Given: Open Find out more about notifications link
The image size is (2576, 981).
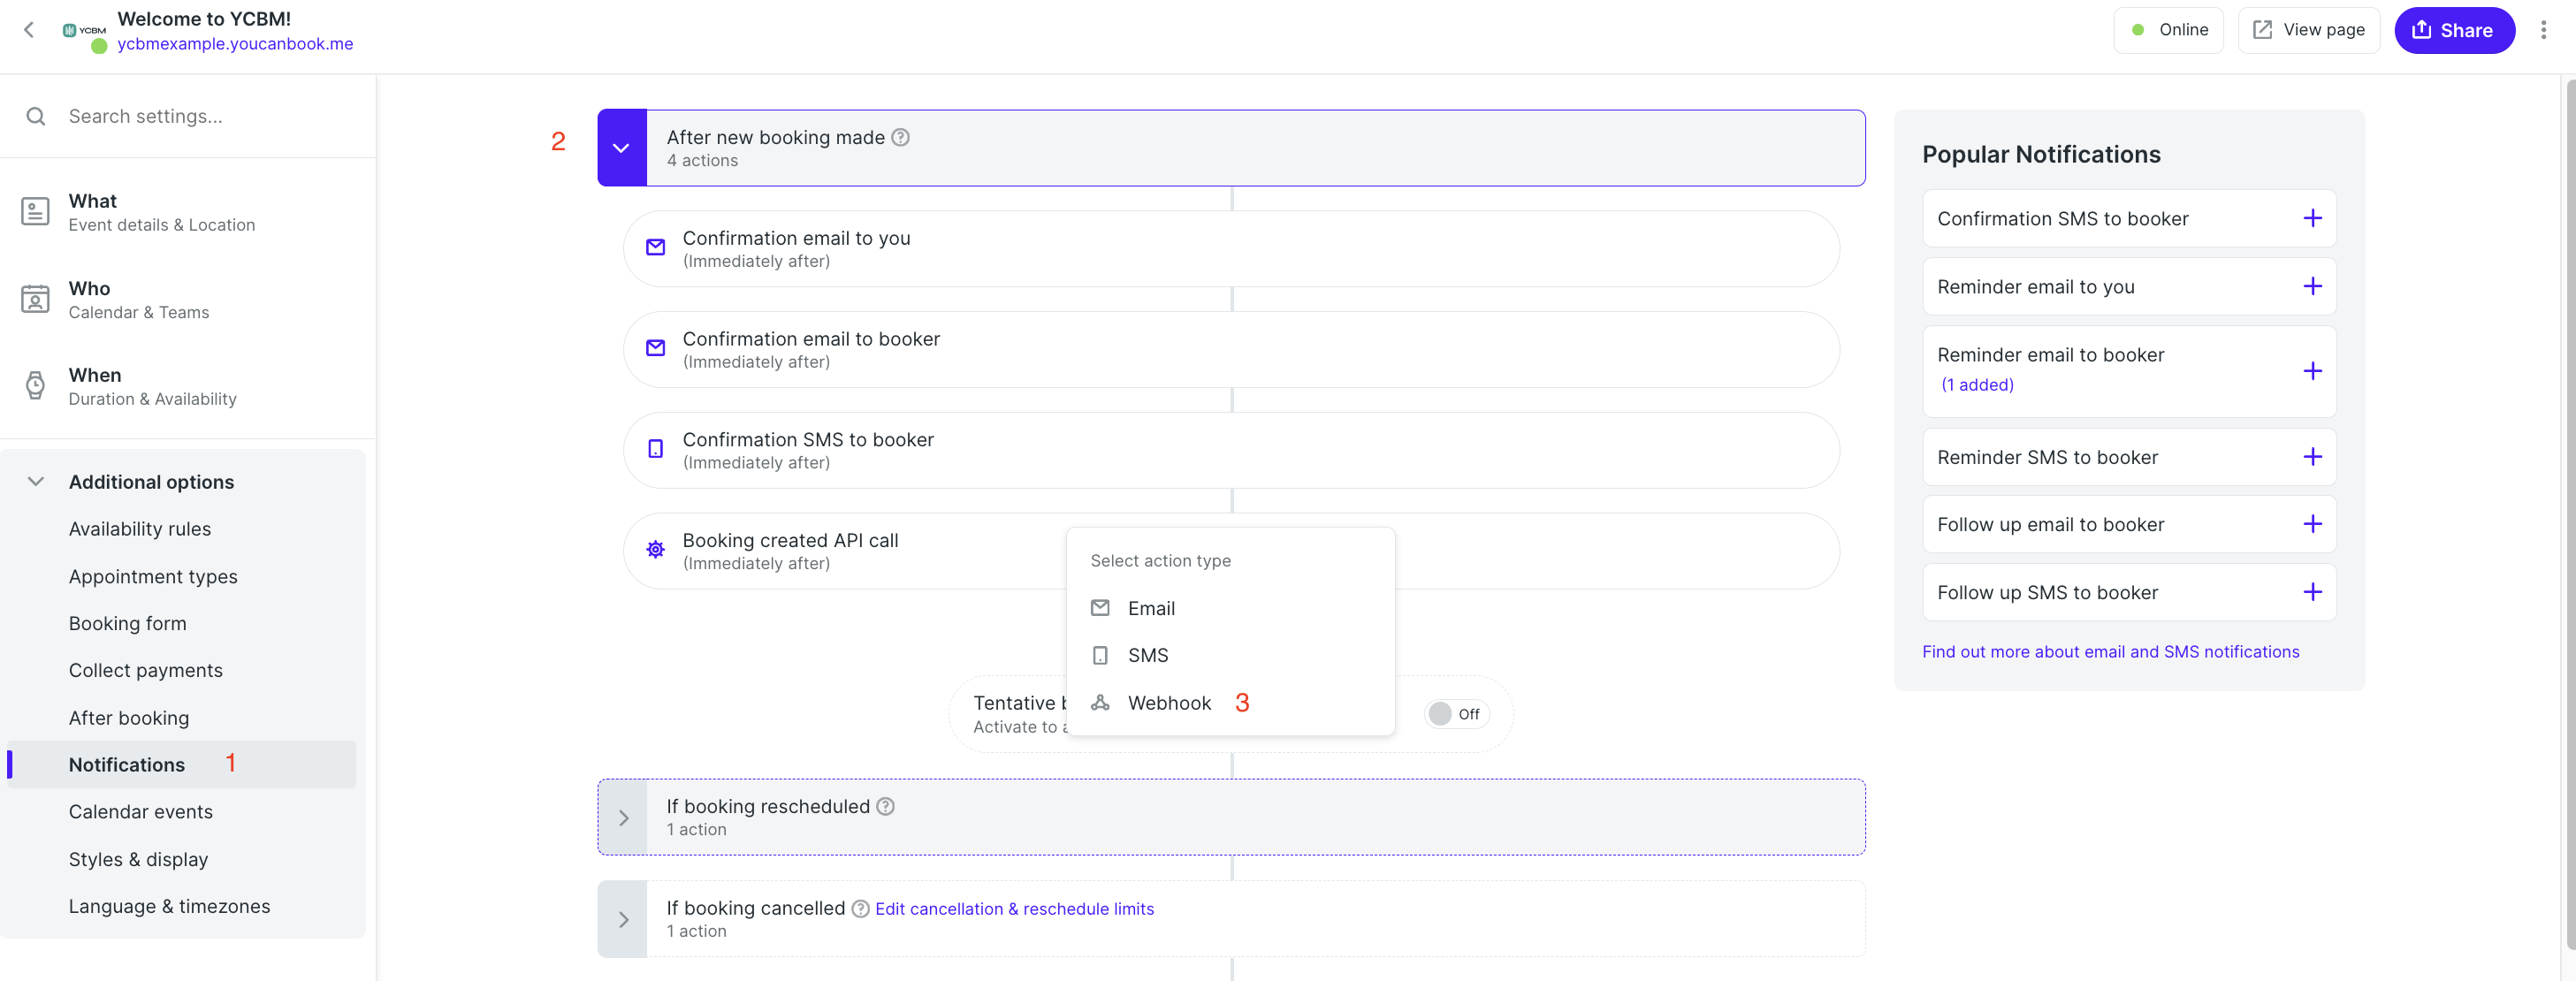Looking at the screenshot, I should pyautogui.click(x=2110, y=652).
